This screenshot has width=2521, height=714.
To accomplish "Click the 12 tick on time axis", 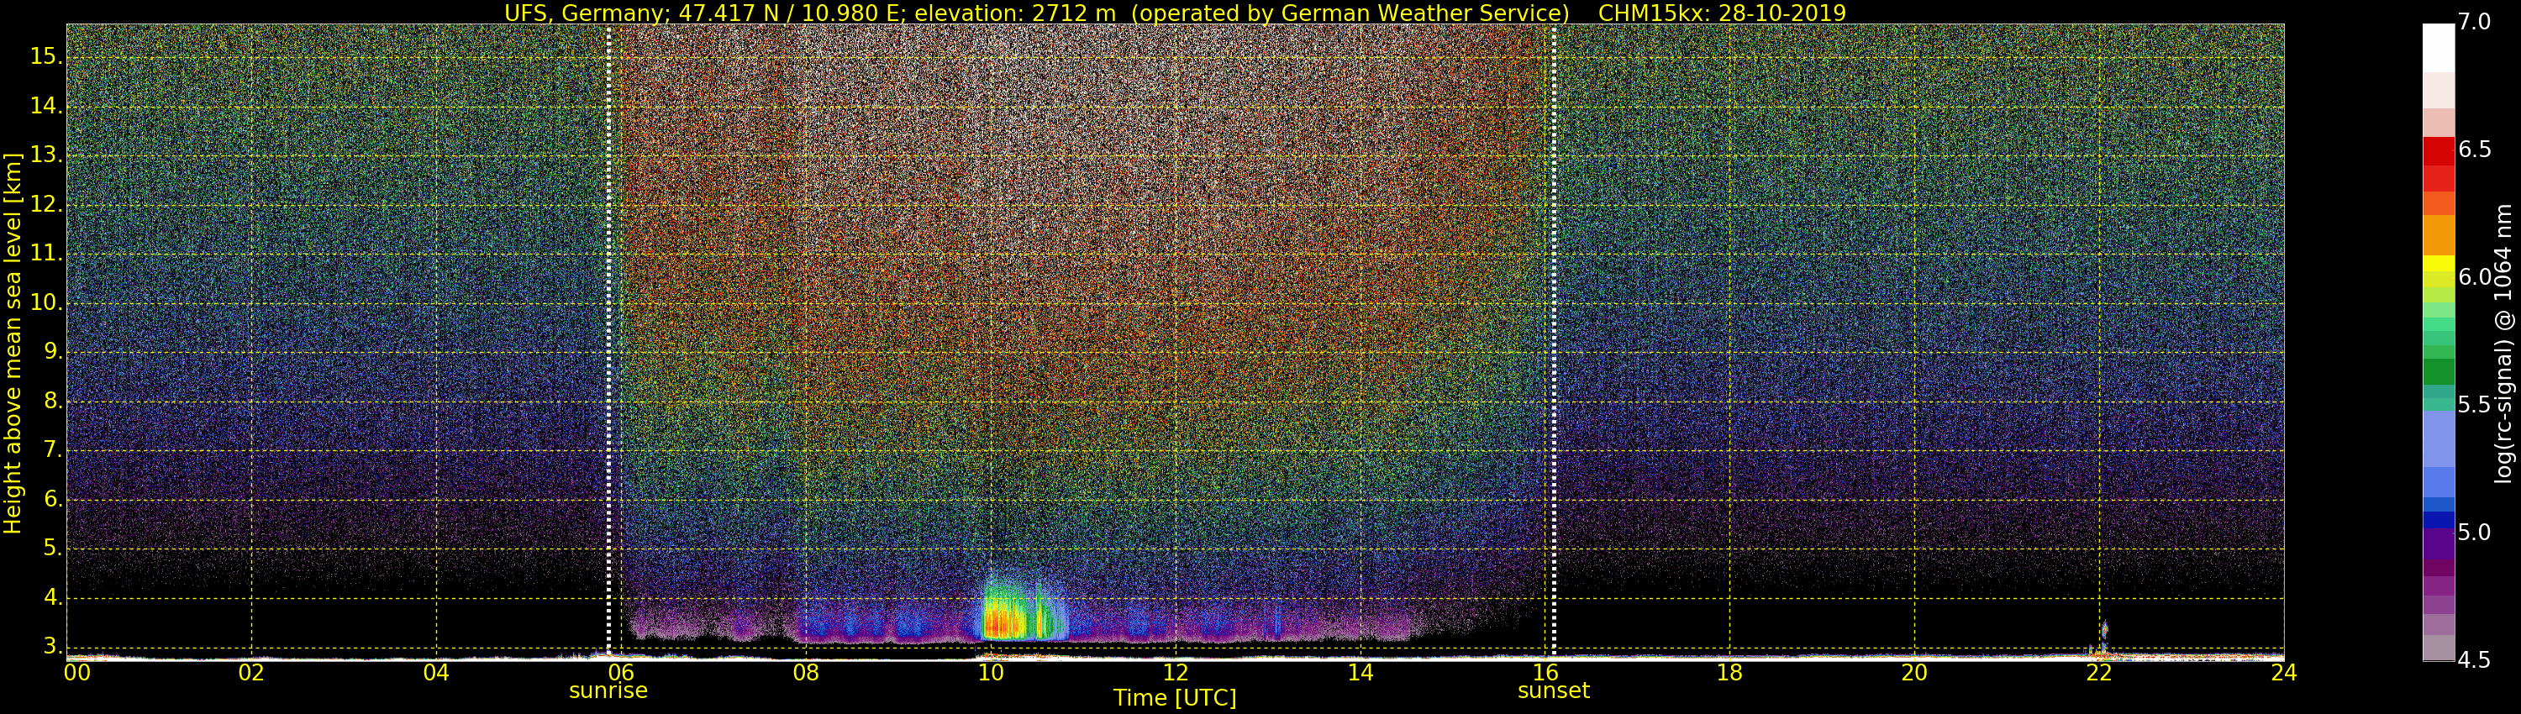I will (1176, 673).
